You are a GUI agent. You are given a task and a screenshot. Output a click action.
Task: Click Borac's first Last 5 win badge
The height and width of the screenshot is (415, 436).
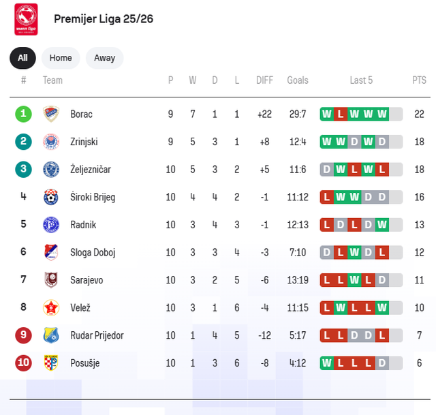tap(327, 114)
